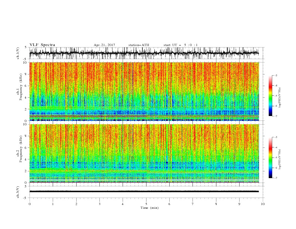Click the ch.3 waveform trace panel

pos(147,192)
